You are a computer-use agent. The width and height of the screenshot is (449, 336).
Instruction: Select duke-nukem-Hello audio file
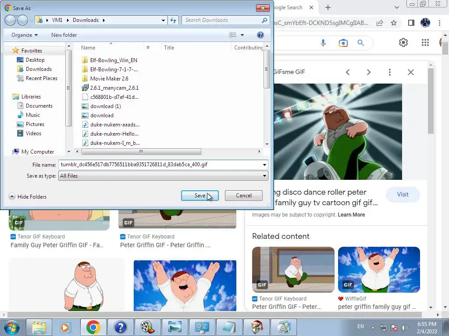point(114,134)
